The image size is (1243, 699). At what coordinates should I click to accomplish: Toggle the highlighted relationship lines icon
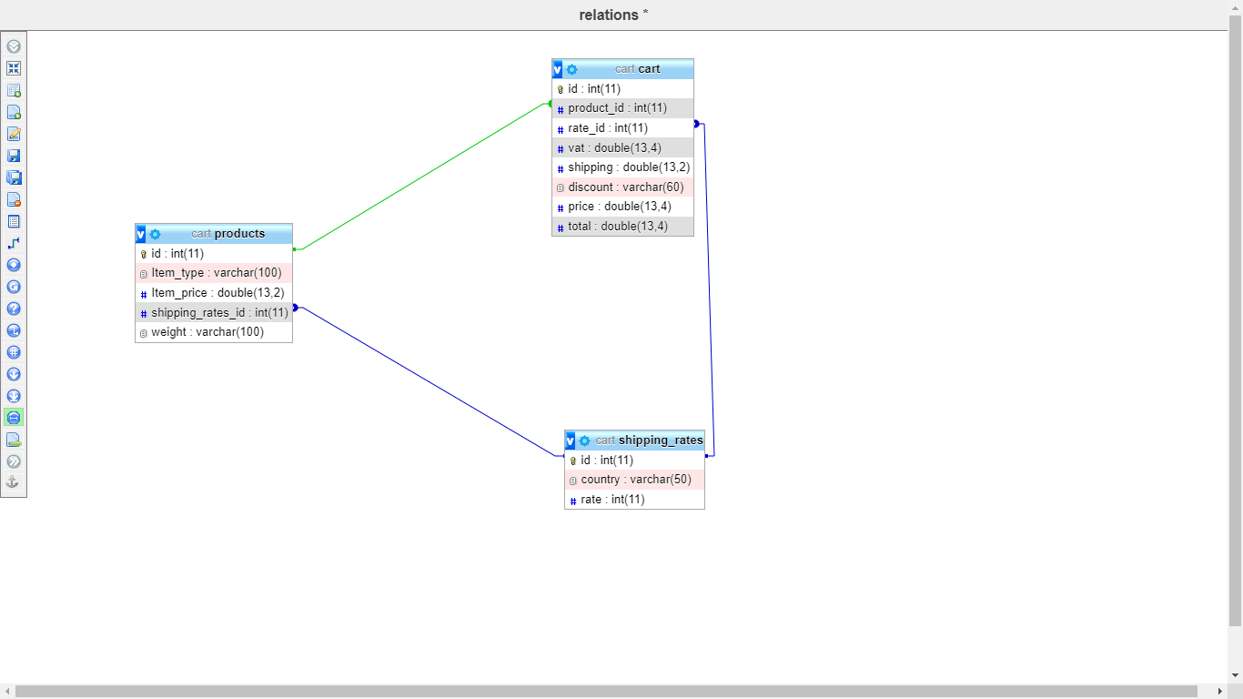coord(14,418)
